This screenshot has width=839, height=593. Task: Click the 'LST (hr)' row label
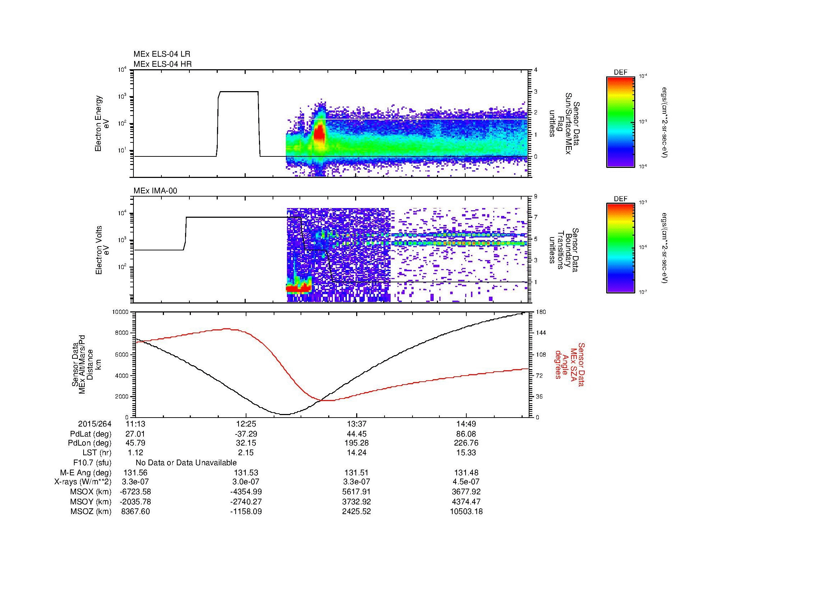(97, 453)
